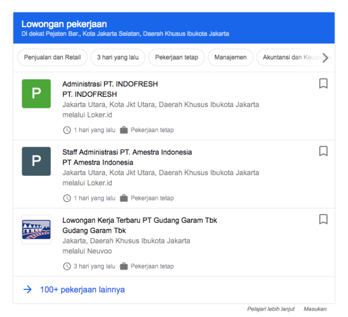Click melalui Loker.id under PT Amestra
348x317 pixels.
(x=87, y=183)
